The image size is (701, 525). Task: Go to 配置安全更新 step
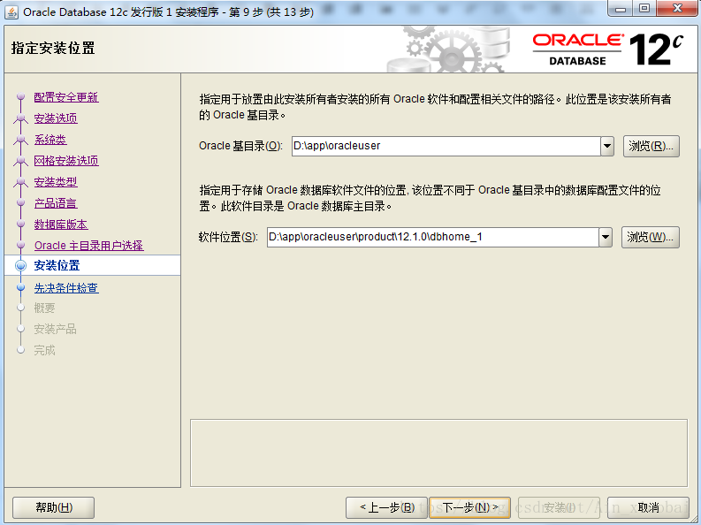66,97
